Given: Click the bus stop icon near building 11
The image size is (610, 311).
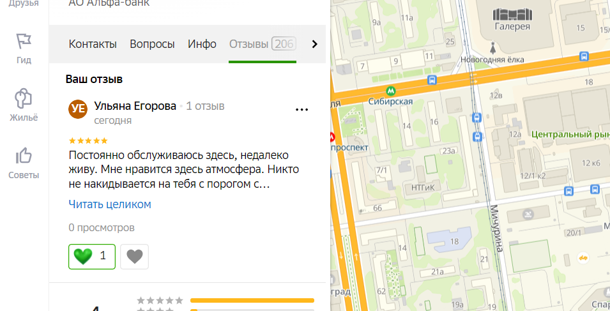Looking at the screenshot, I should 431,80.
